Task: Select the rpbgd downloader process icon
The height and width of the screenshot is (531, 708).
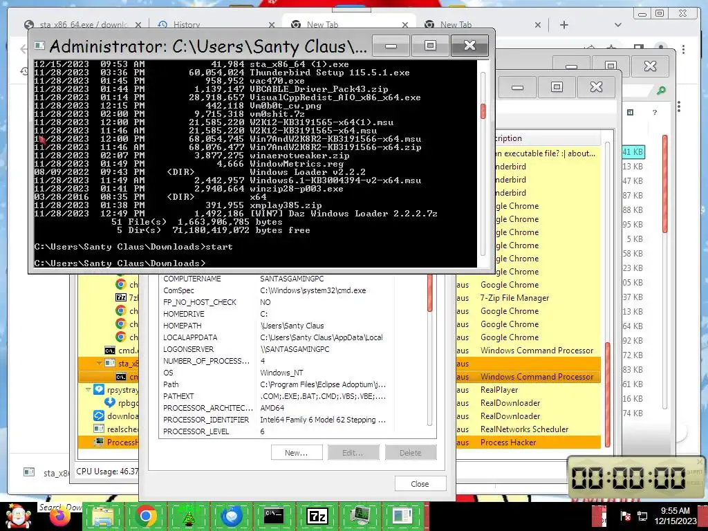Action: (x=110, y=403)
